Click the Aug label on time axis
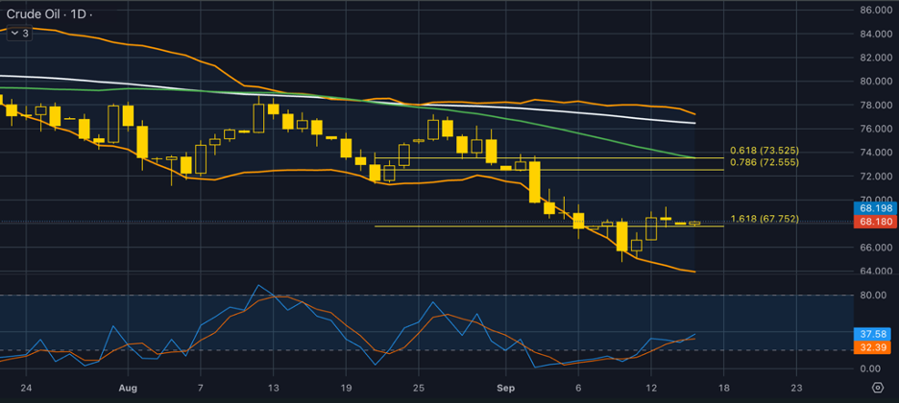The image size is (899, 403). [129, 388]
